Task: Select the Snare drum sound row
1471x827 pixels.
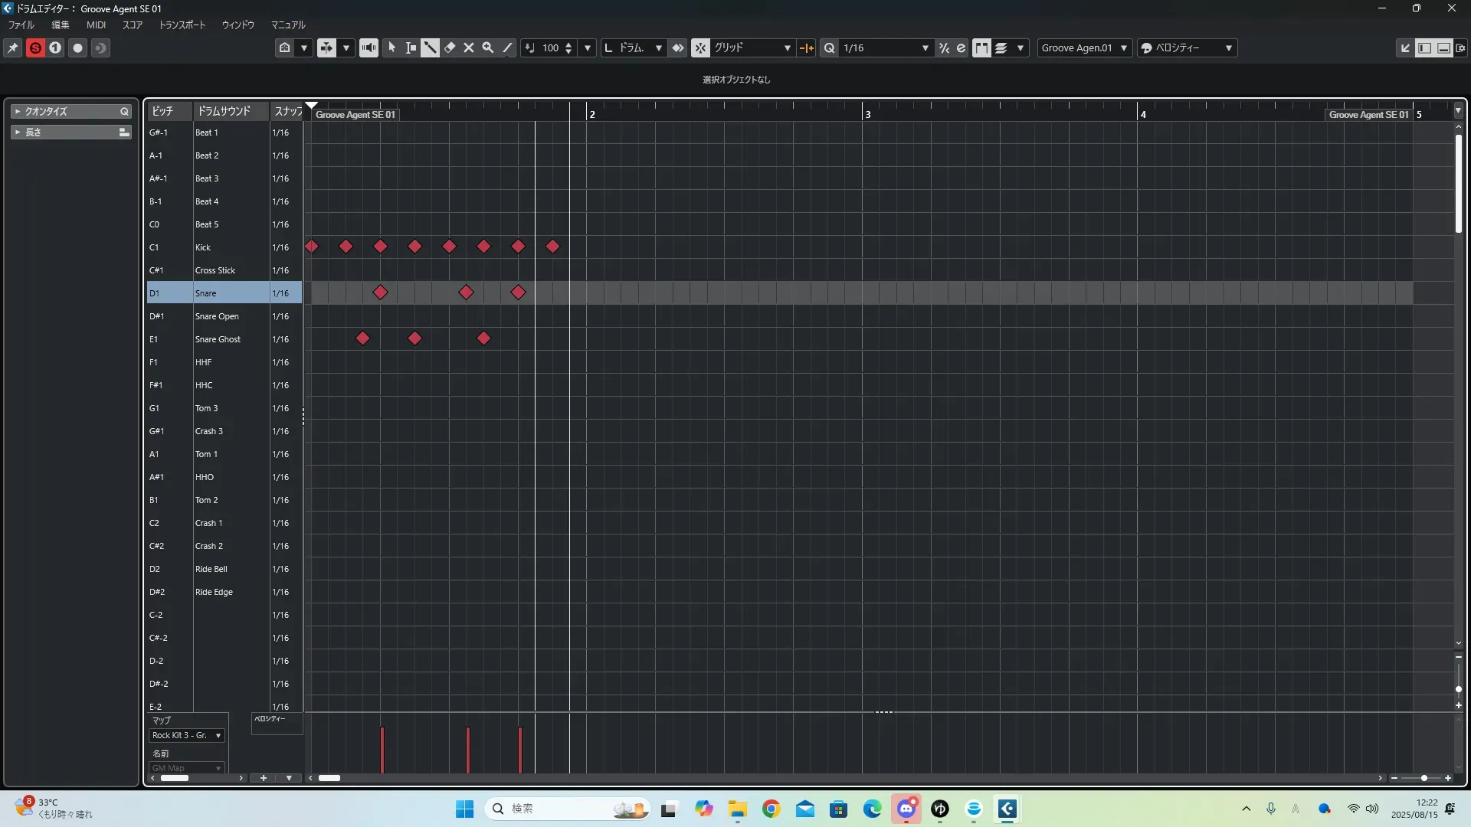Action: pos(205,293)
